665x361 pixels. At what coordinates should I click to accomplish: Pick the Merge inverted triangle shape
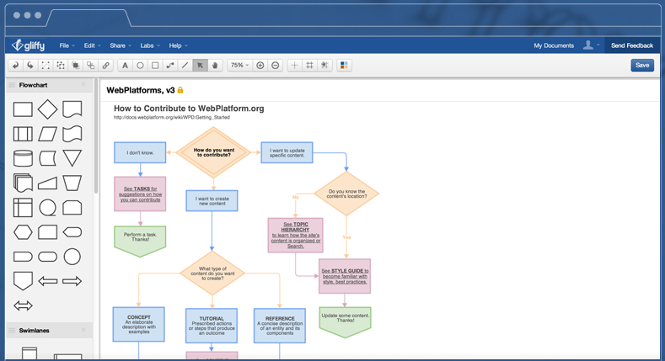(72, 158)
